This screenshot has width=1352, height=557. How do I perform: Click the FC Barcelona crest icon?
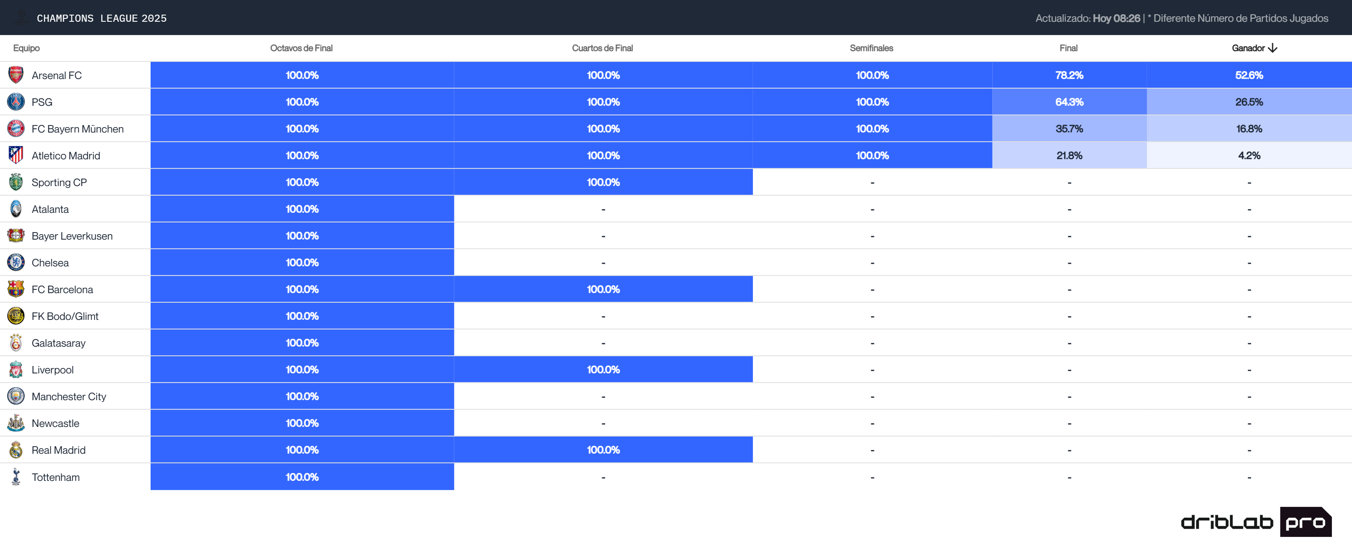[x=16, y=289]
